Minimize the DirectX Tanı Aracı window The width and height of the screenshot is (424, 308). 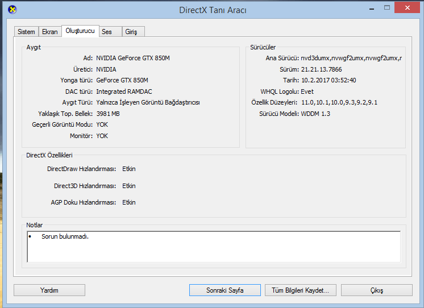click(x=372, y=9)
